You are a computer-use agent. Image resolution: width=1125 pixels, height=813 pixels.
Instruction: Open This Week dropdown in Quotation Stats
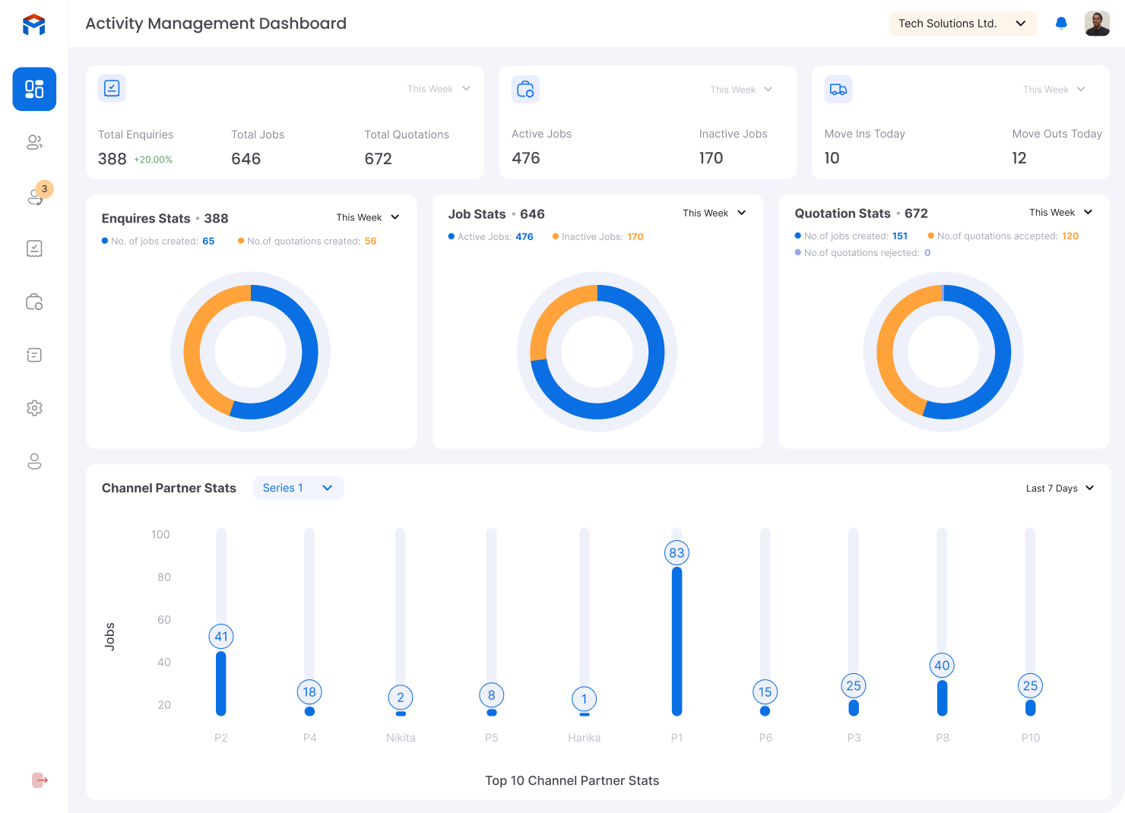pos(1060,212)
